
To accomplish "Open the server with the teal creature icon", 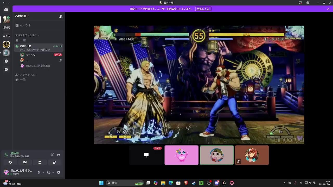I will pyautogui.click(x=6, y=53).
